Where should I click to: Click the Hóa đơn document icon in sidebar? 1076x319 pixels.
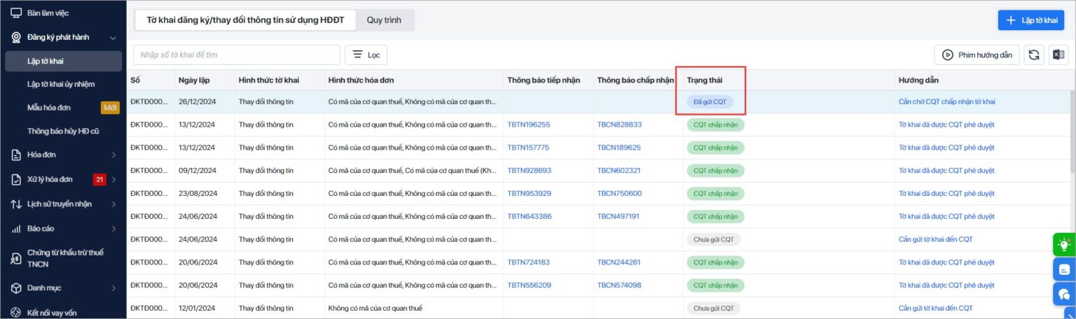[16, 155]
